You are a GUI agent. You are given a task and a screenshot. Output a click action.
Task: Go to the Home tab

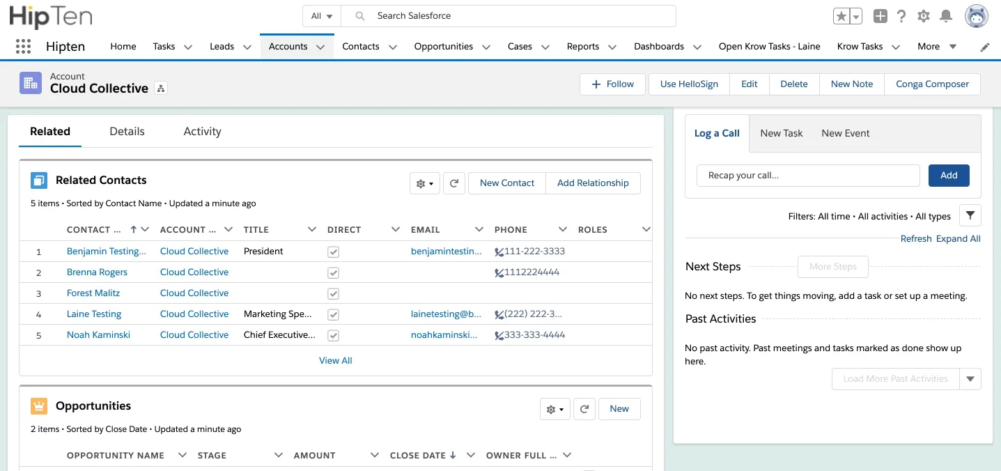(123, 47)
